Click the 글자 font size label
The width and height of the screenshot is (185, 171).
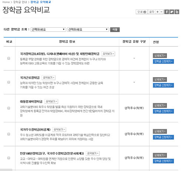tap(152, 12)
